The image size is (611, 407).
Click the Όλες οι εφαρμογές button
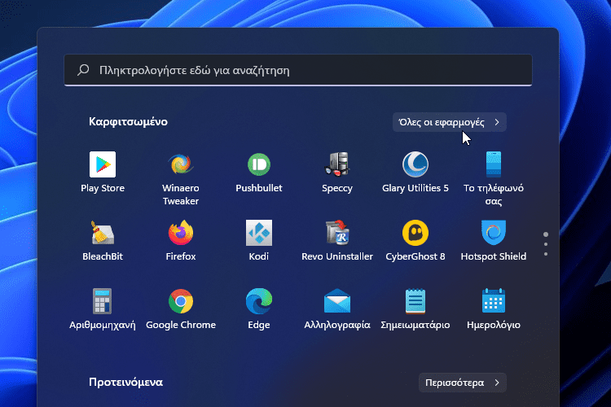click(449, 122)
